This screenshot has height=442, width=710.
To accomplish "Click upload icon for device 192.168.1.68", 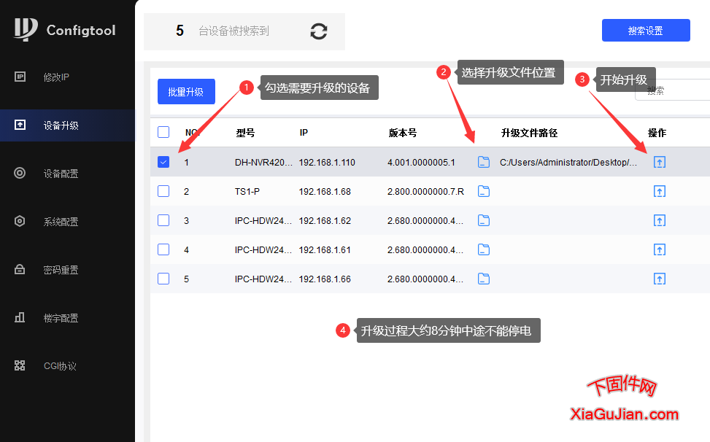I will [660, 191].
